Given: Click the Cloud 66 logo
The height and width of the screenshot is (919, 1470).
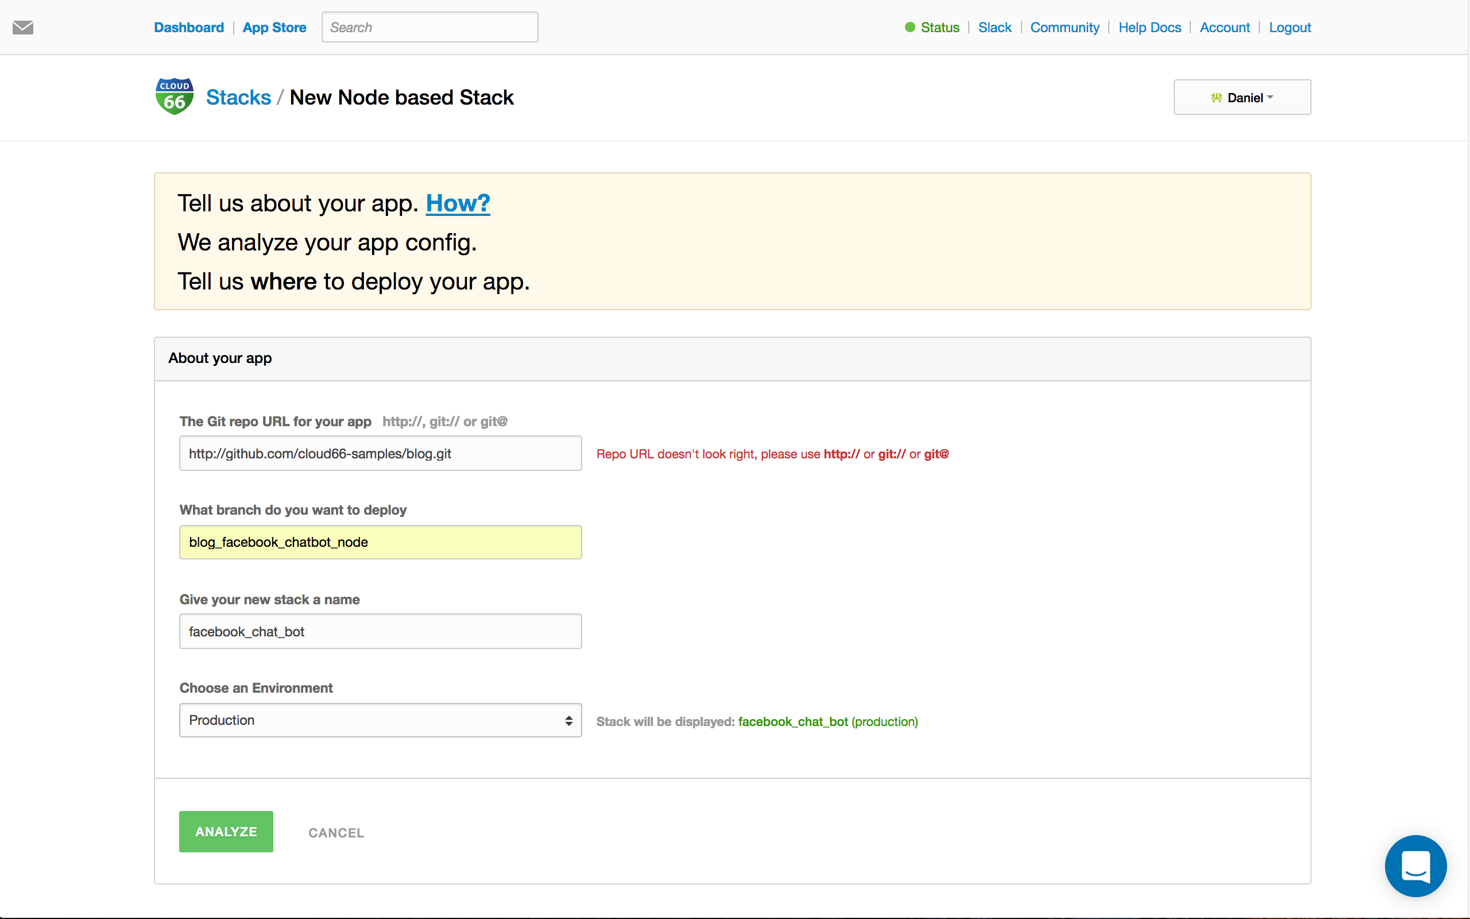Looking at the screenshot, I should 175,96.
